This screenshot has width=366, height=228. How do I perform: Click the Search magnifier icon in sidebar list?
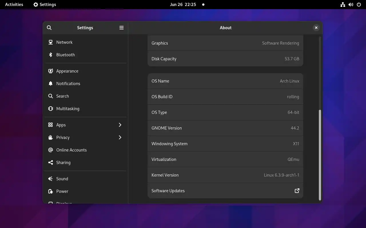tap(51, 96)
